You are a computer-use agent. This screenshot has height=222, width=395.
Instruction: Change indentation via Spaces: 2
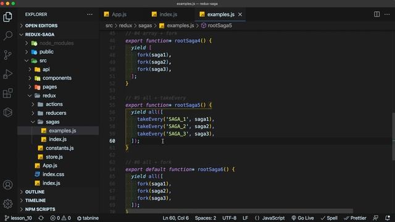coord(206,218)
